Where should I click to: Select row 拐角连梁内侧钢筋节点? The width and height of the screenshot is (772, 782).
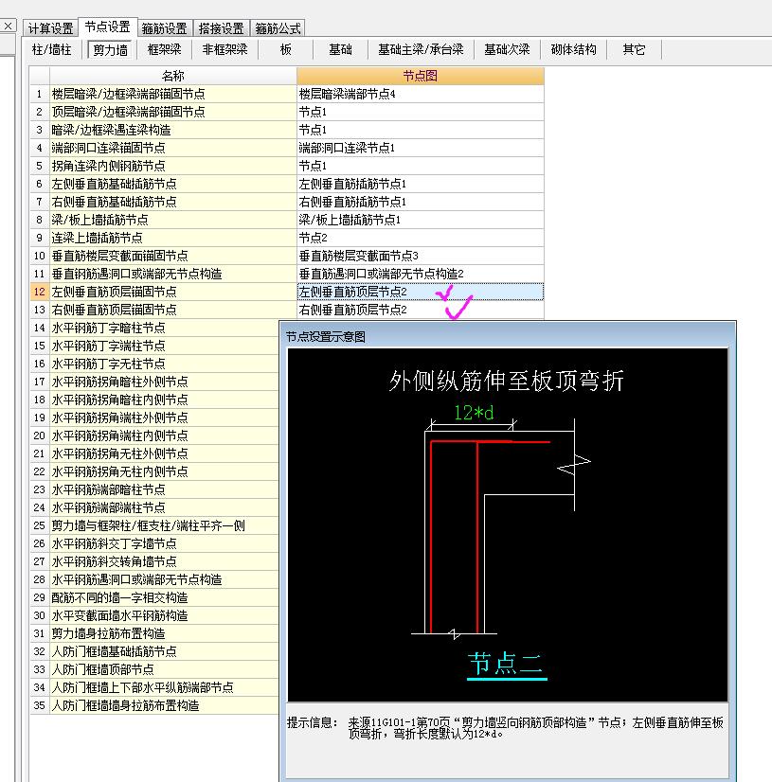pyautogui.click(x=172, y=166)
